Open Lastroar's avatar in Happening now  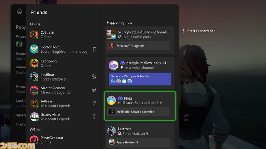pyautogui.click(x=111, y=131)
